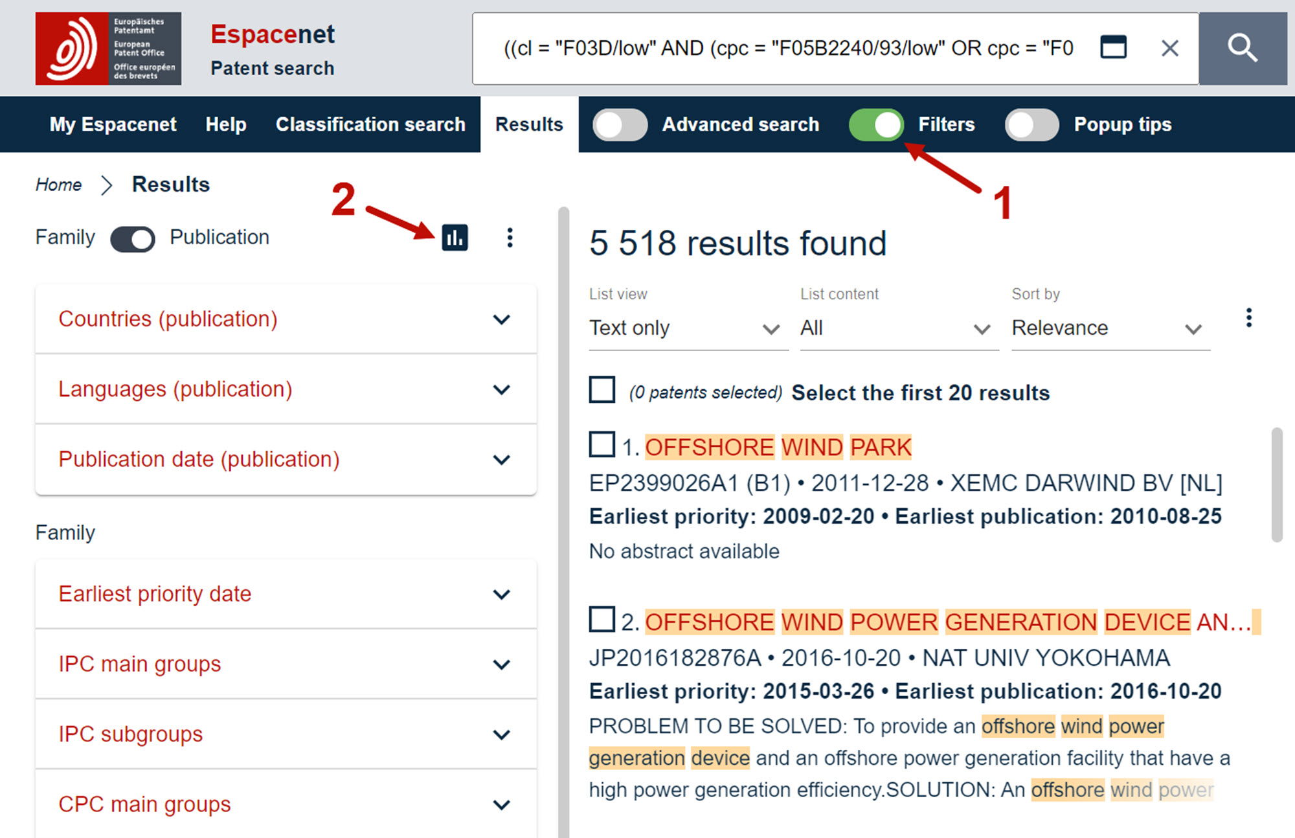Viewport: 1295px width, 838px height.
Task: Open the Classification search menu item
Action: (370, 124)
